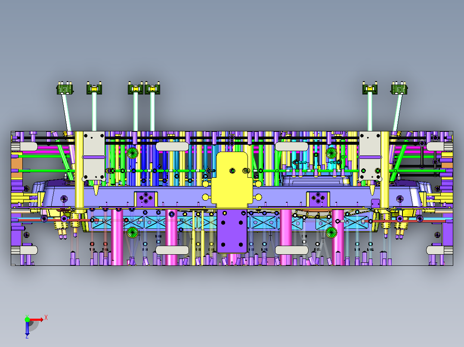Click the red X axis arrow of the orientation triad
Viewport: 464px width, 347px height.
tap(37, 320)
